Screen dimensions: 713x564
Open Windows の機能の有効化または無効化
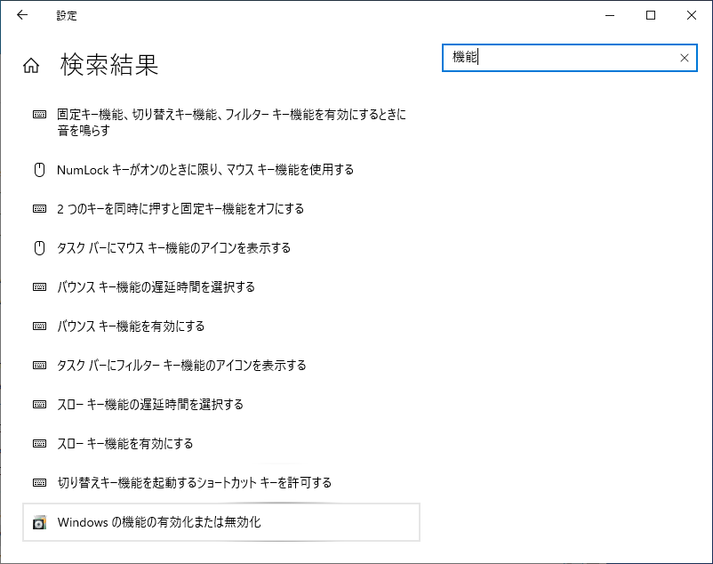[x=221, y=522]
